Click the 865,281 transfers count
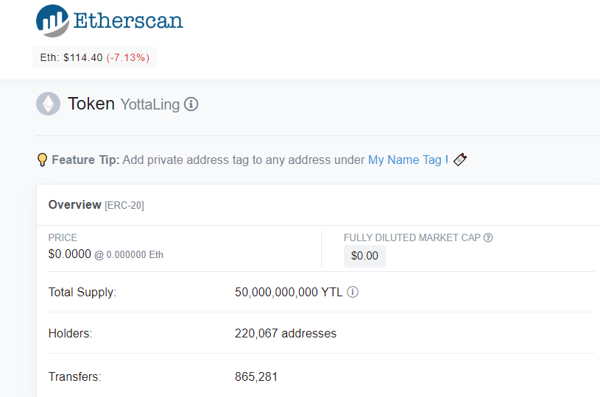 point(256,377)
